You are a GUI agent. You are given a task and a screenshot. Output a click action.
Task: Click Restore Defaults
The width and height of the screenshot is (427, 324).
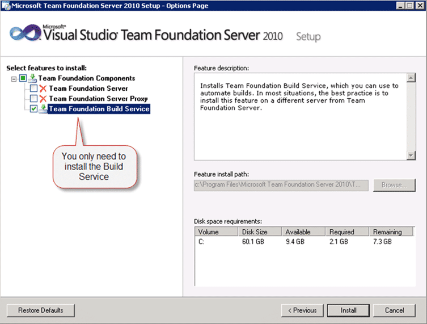pyautogui.click(x=41, y=310)
